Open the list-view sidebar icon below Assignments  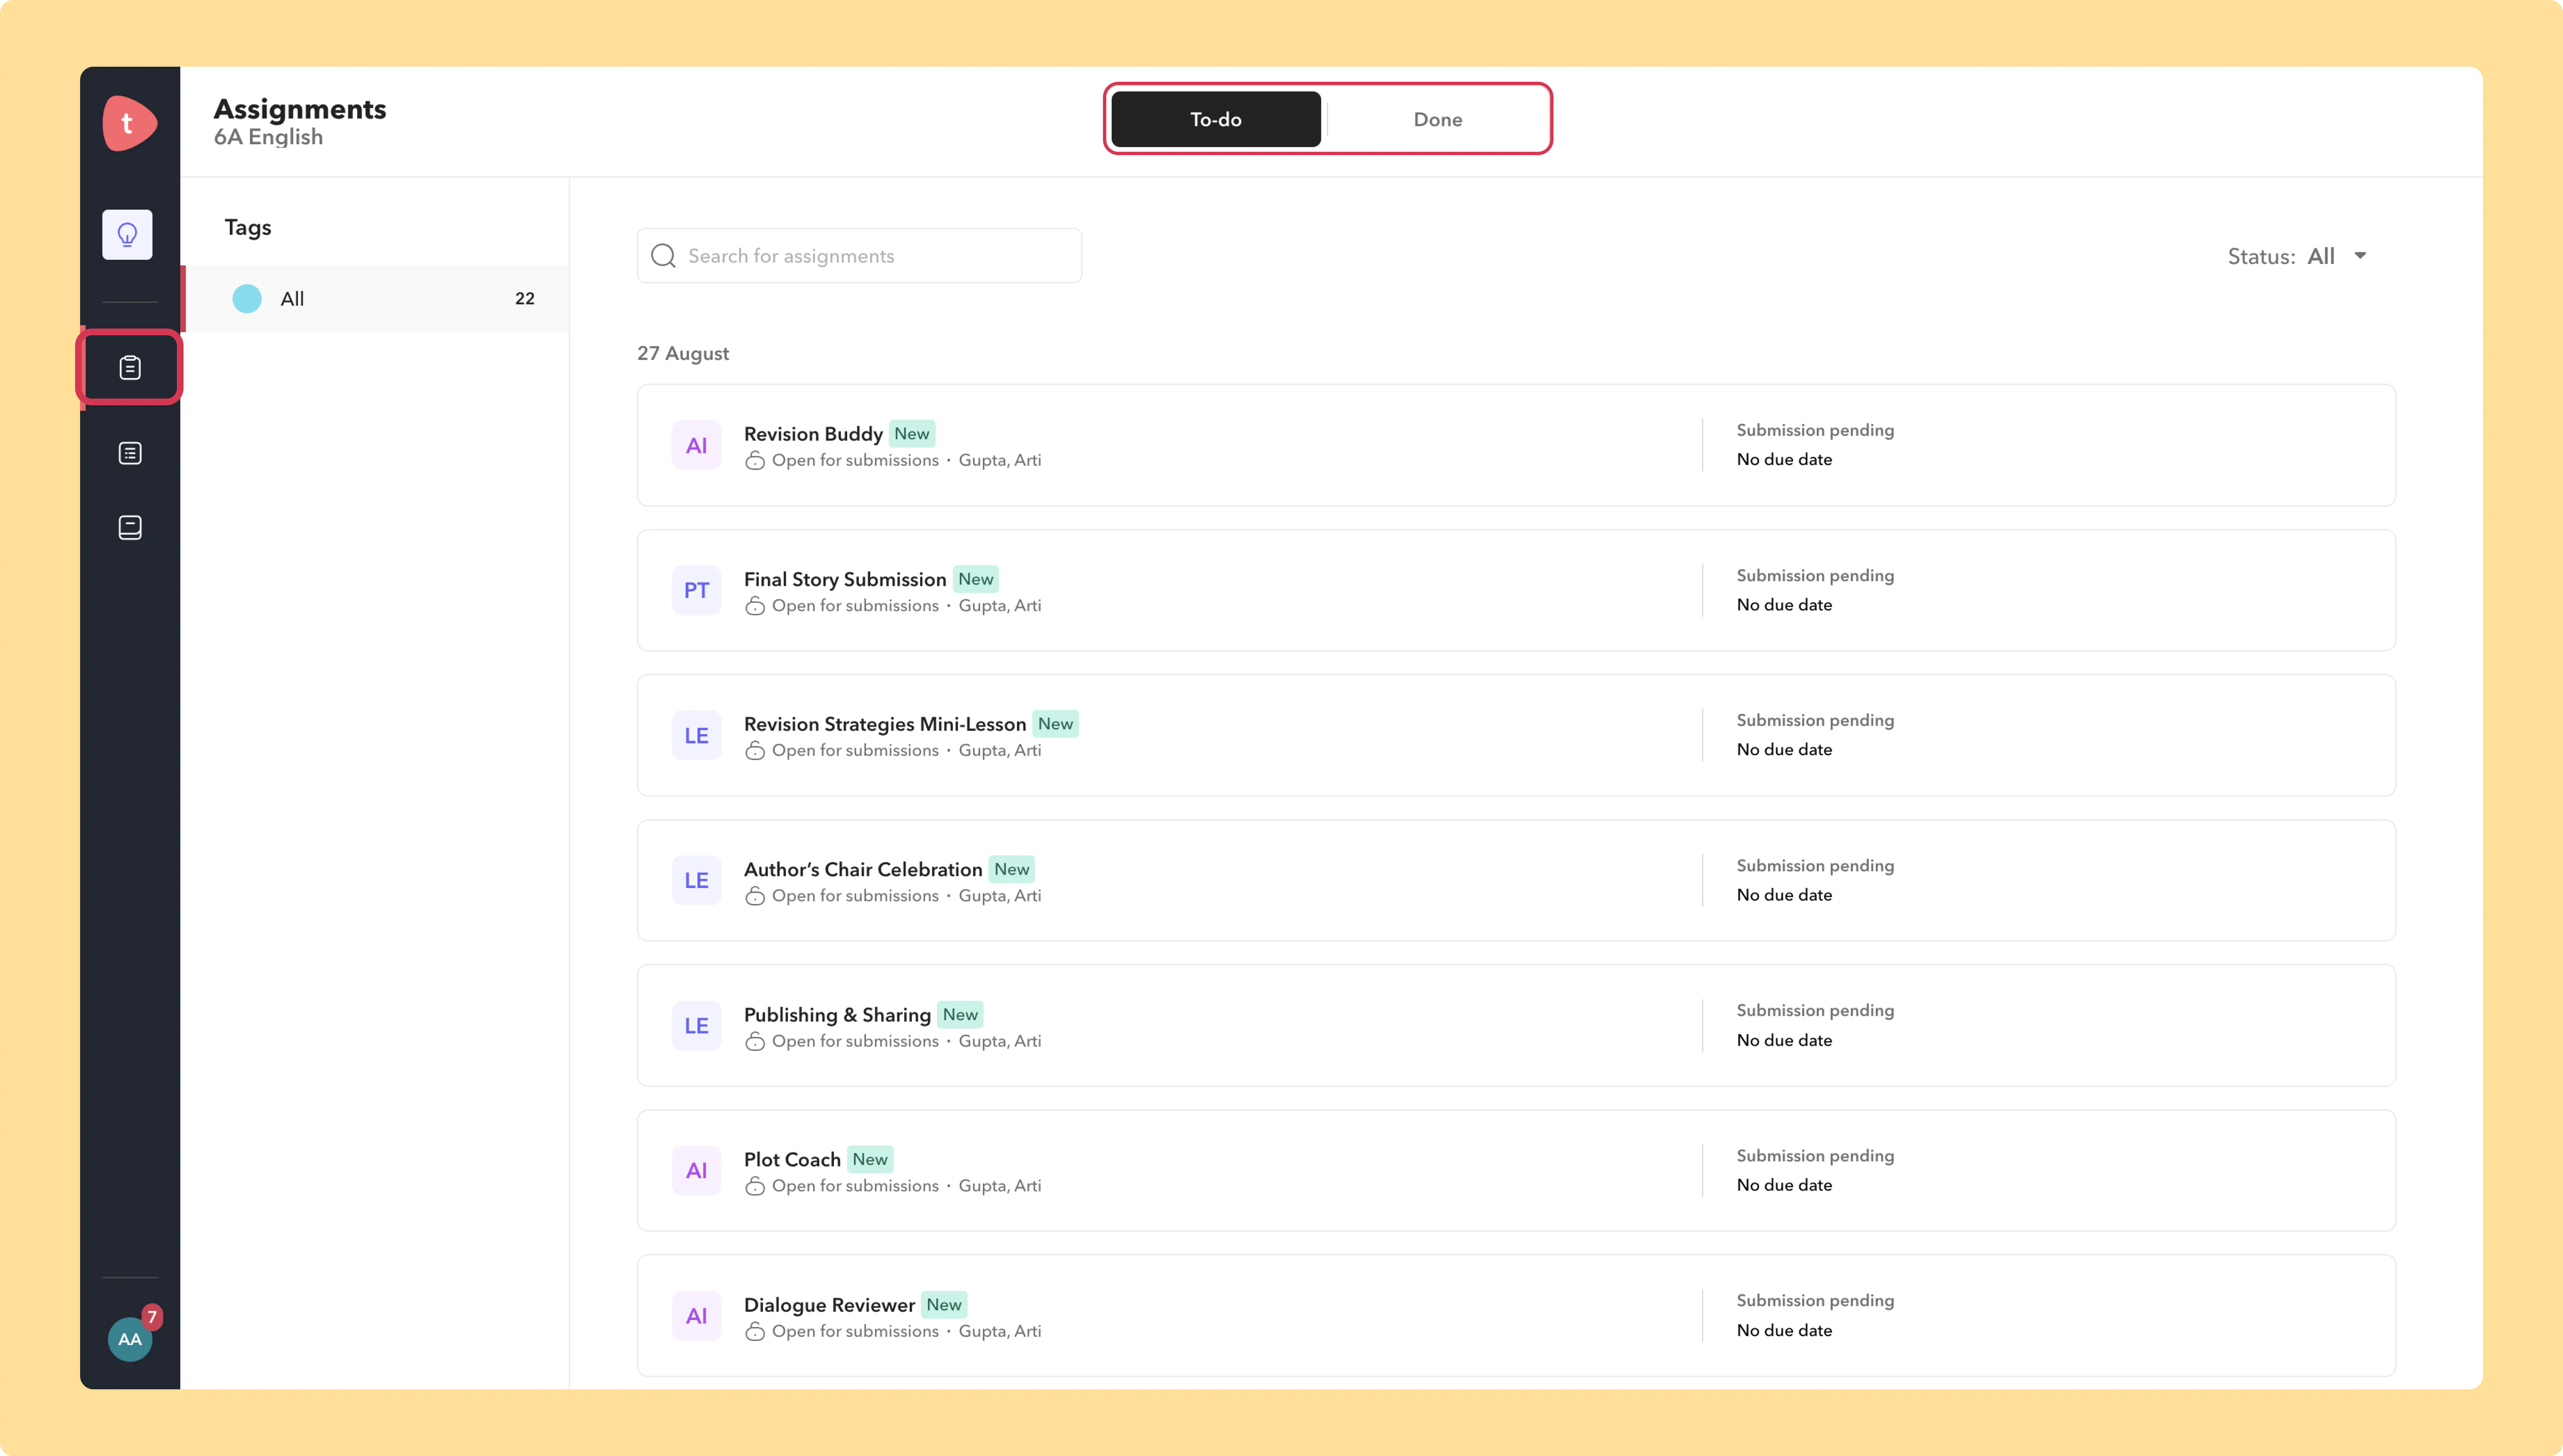tap(130, 453)
